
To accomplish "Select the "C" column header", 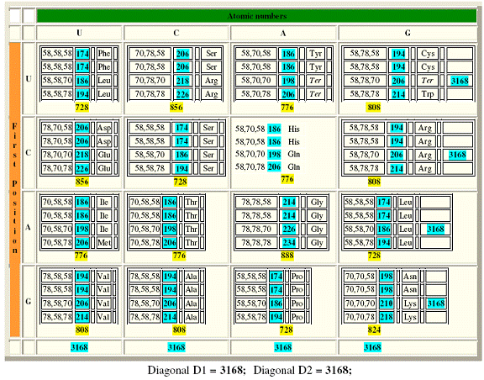I will pyautogui.click(x=176, y=33).
